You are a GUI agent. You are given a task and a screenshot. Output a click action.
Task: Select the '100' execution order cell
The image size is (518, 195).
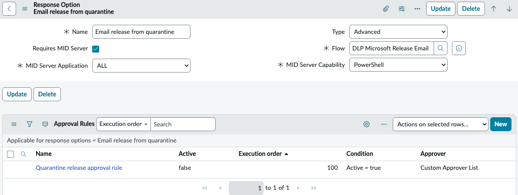point(332,168)
